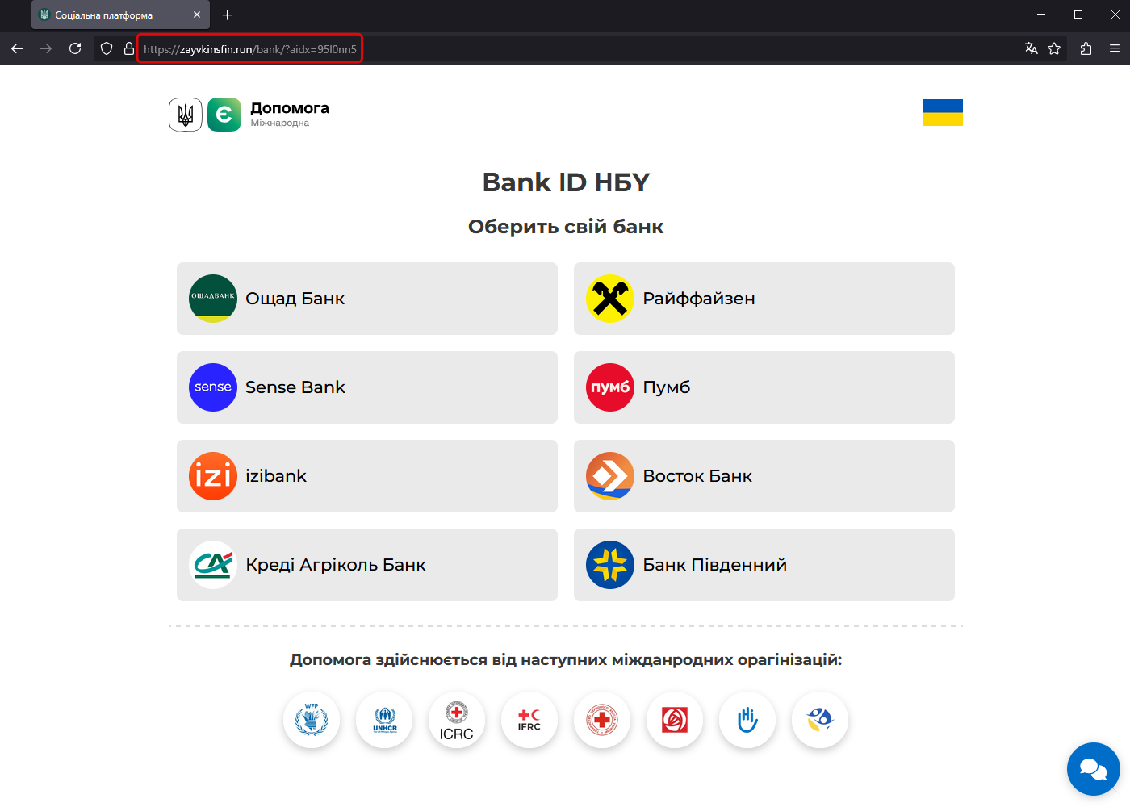Click the Ukrainian flag in the header
Image resolution: width=1130 pixels, height=807 pixels.
943,112
